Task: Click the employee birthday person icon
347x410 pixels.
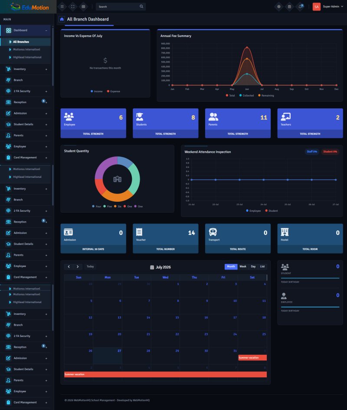Action: coord(284,296)
